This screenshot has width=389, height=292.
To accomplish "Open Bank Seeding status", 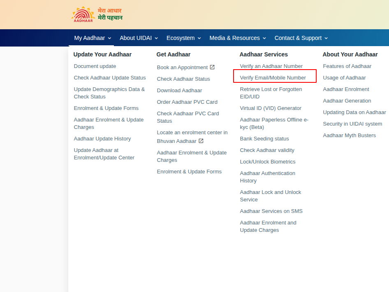I will pos(264,139).
